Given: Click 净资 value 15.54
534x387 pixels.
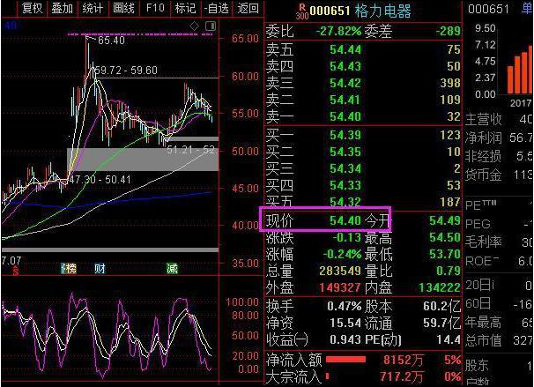Looking at the screenshot, I should tap(345, 323).
